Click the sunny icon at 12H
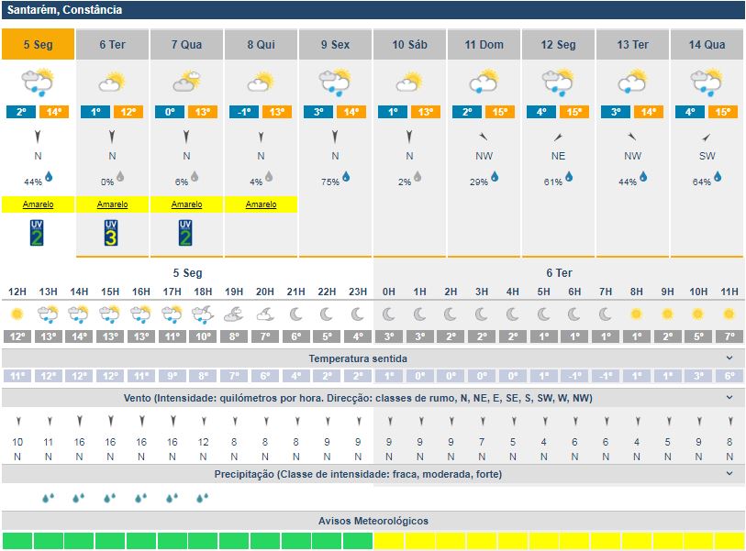The height and width of the screenshot is (551, 746). tap(17, 314)
